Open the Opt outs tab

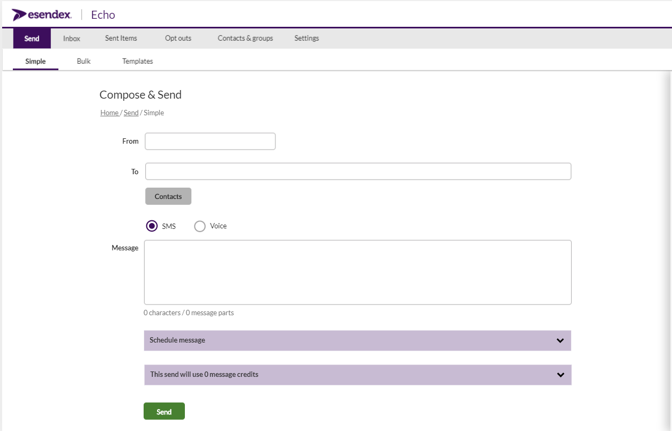(178, 39)
